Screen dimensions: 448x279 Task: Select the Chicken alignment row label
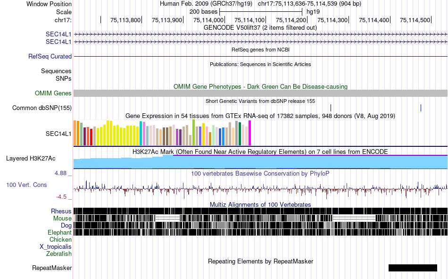click(x=60, y=239)
